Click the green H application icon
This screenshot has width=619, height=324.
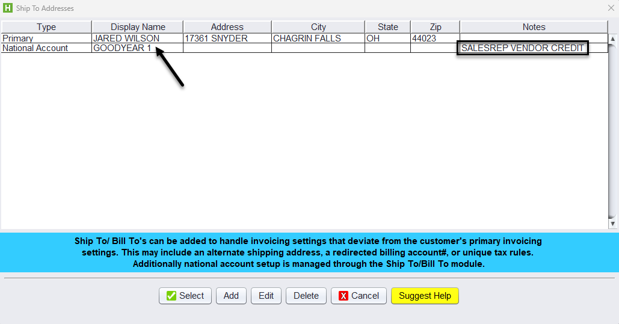click(7, 8)
